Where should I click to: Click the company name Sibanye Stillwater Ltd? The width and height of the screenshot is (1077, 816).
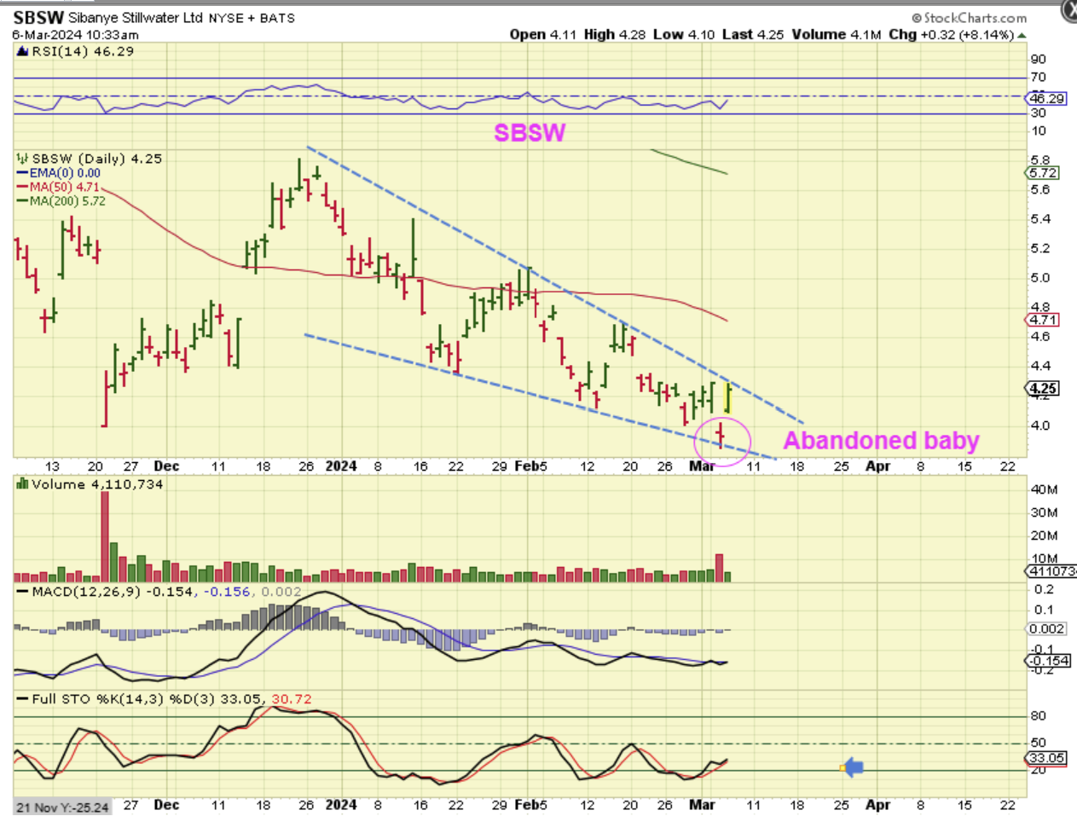tap(135, 18)
